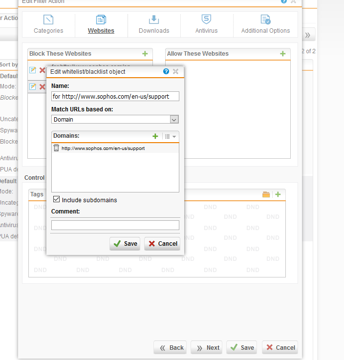Toggle the Include subdomains checkbox

[x=56, y=199]
